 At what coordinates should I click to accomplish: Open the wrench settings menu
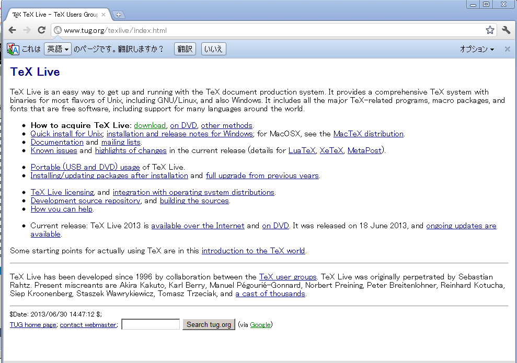[x=506, y=30]
